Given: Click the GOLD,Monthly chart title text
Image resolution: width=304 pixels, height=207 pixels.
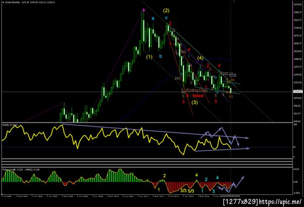Looking at the screenshot, I should pyautogui.click(x=12, y=3).
